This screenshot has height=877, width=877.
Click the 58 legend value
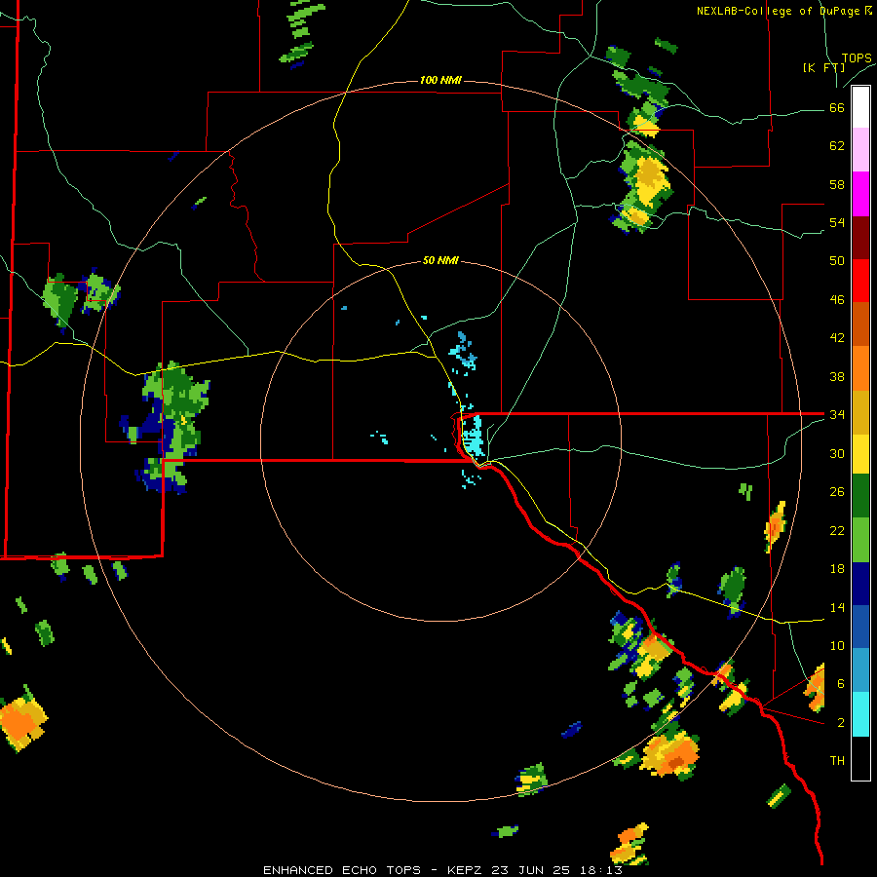(x=837, y=184)
